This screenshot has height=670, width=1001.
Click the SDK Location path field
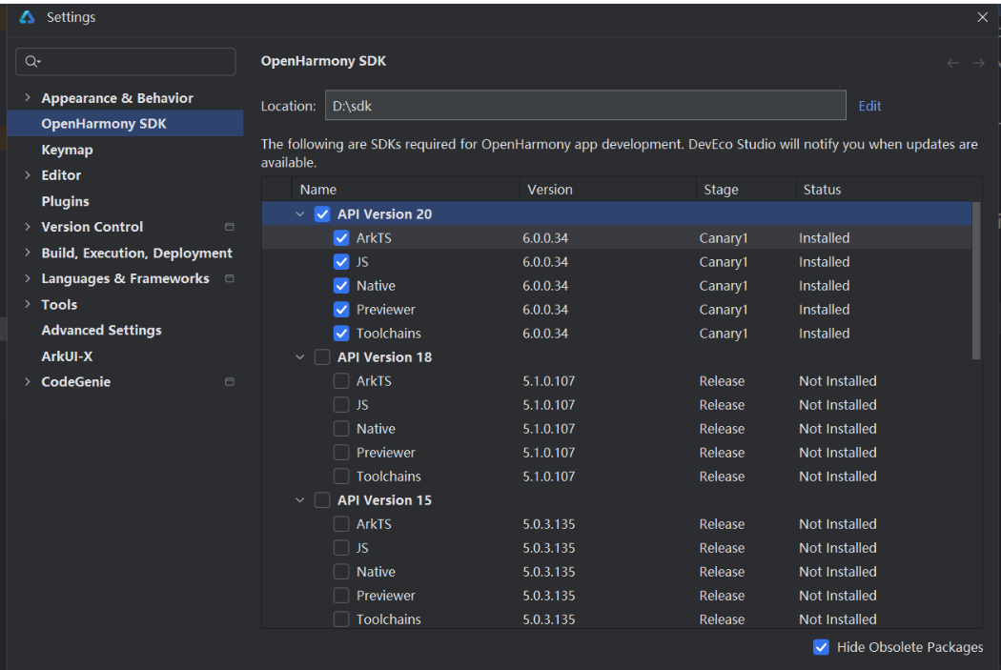584,106
